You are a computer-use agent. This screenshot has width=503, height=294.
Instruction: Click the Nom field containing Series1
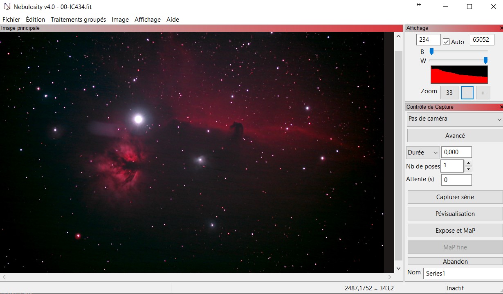(x=463, y=274)
